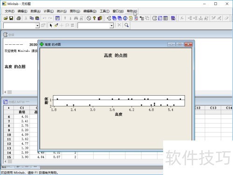Click cell with value 1.39

click(22, 148)
